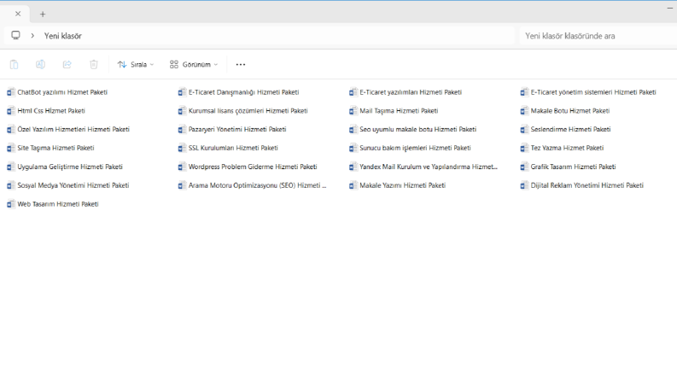Add a new tab with plus button

tap(43, 15)
